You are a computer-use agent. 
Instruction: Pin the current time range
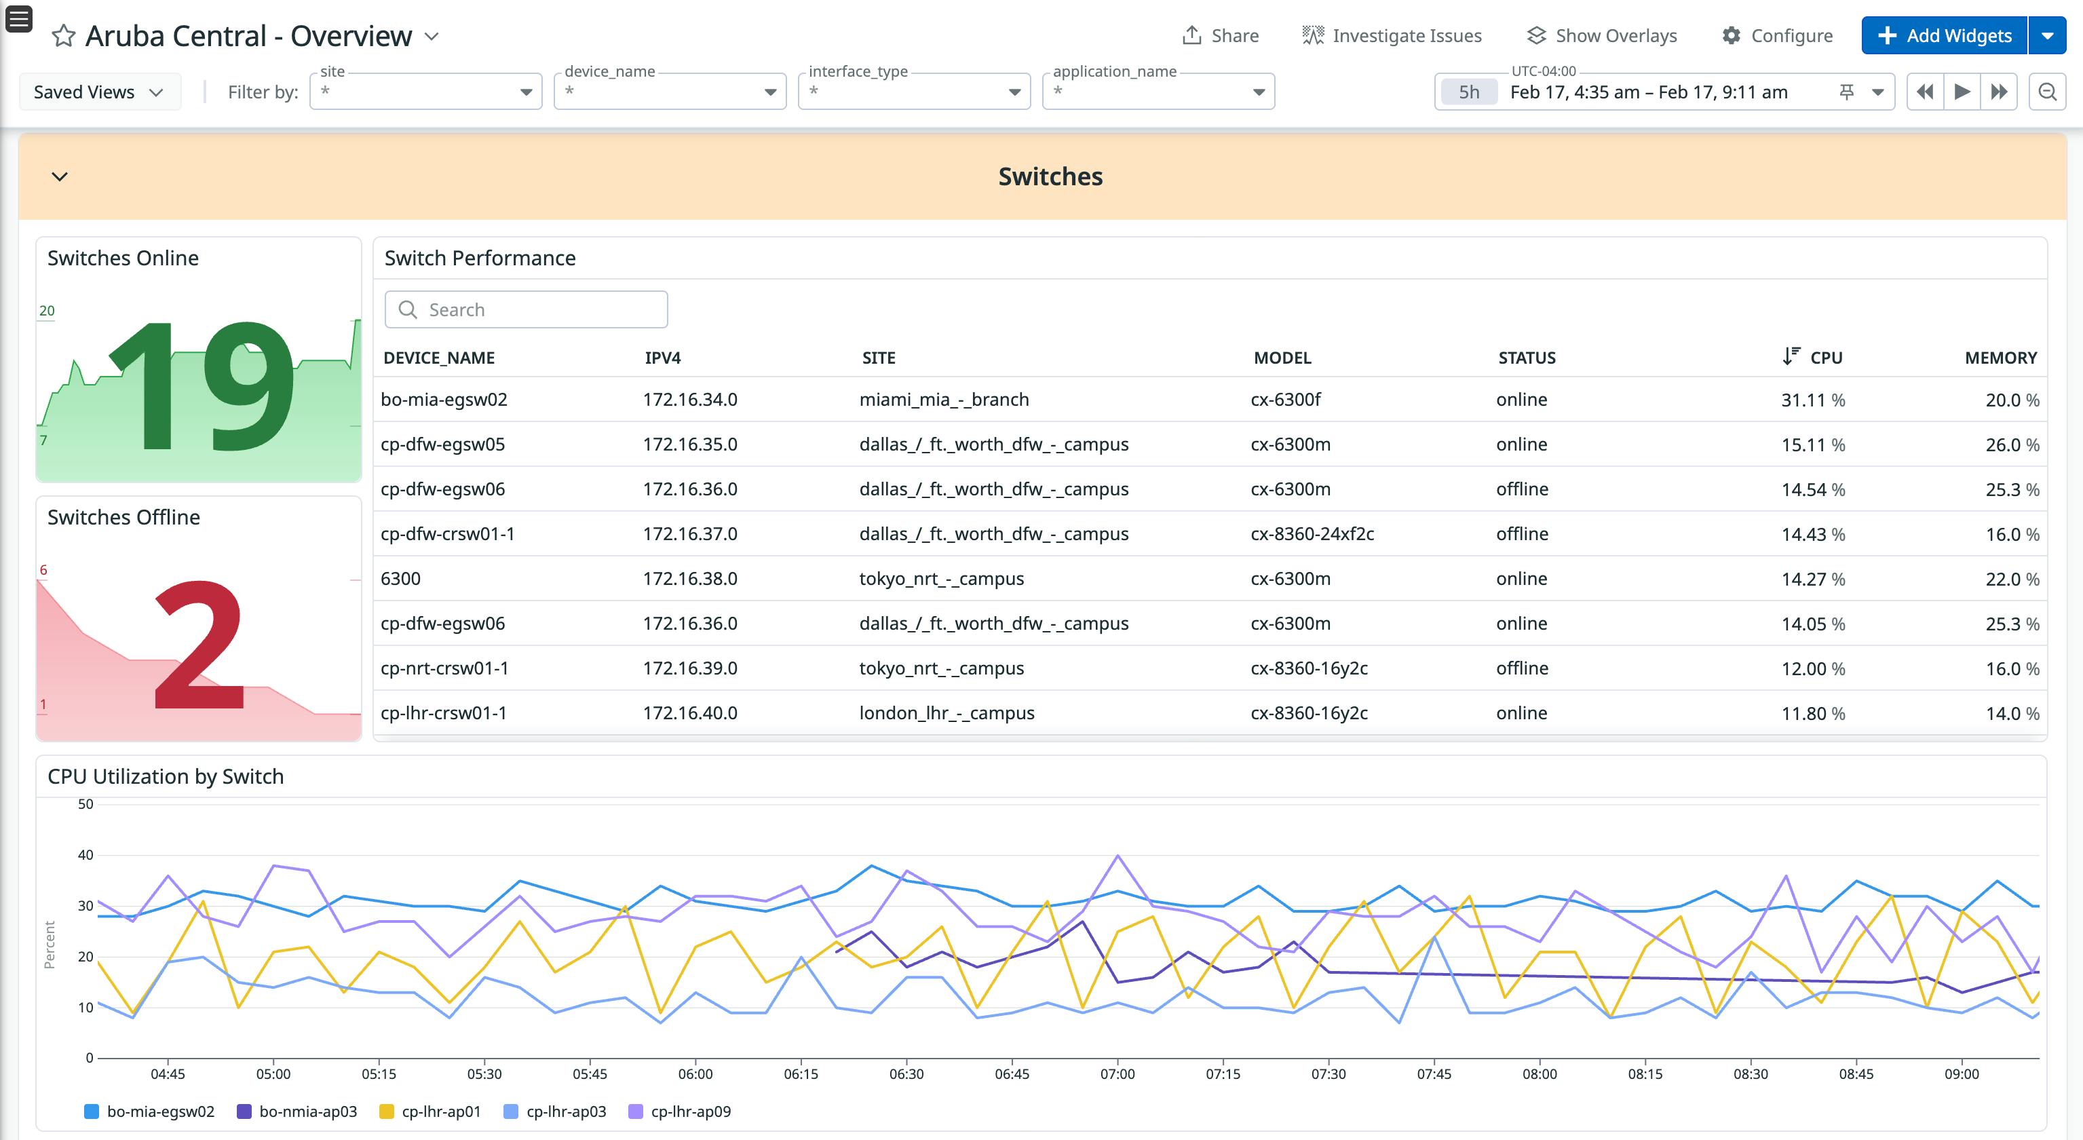tap(1847, 92)
